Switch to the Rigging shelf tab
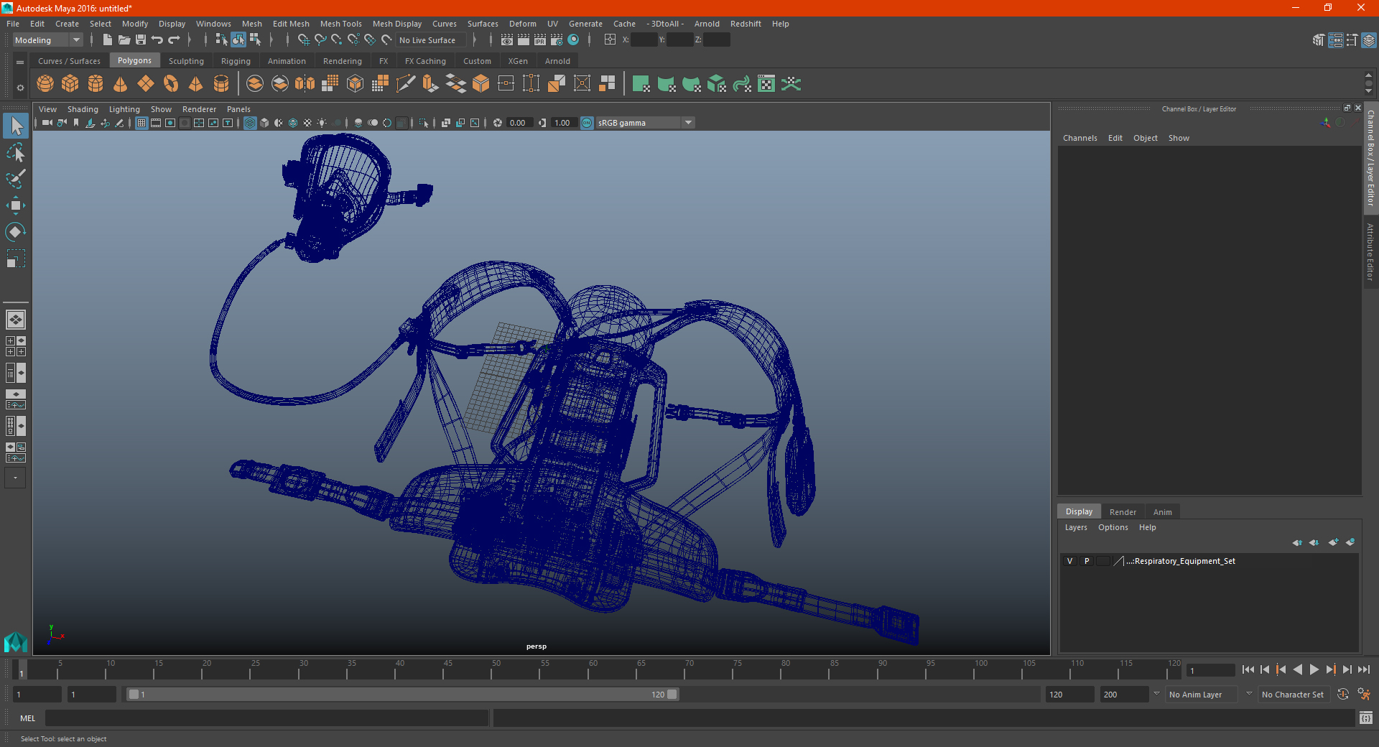The image size is (1379, 747). [236, 61]
